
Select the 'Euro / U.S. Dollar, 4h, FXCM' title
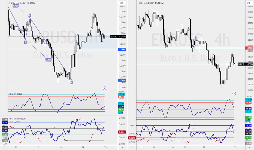[150, 3]
